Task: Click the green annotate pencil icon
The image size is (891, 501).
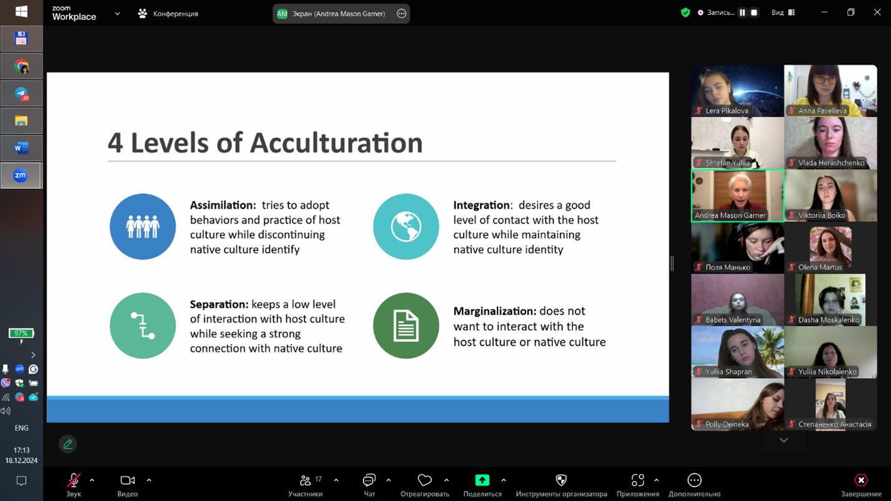Action: [68, 444]
